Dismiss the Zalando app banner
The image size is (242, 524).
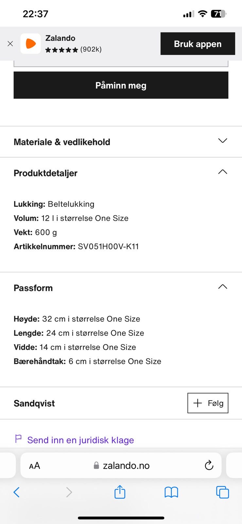(x=10, y=44)
